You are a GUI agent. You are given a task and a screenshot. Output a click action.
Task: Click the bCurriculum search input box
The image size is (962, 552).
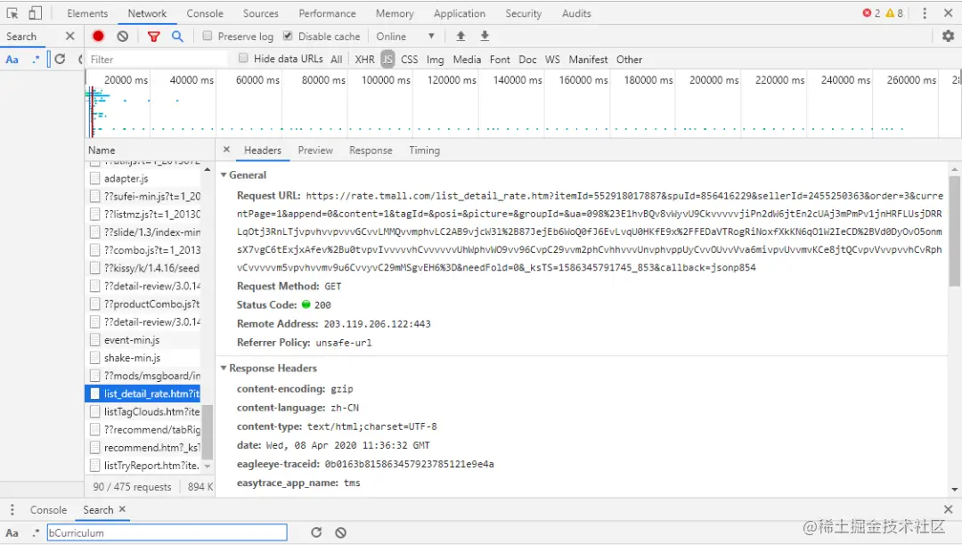pos(167,532)
